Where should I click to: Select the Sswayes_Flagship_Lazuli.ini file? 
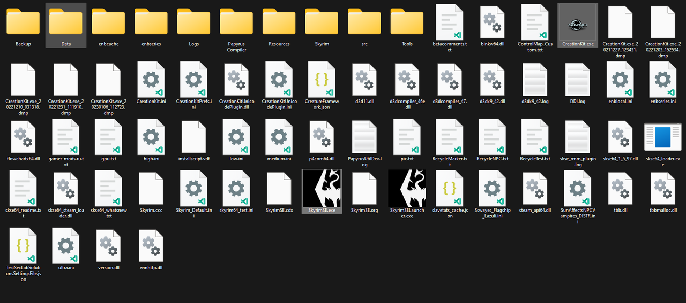(493, 188)
